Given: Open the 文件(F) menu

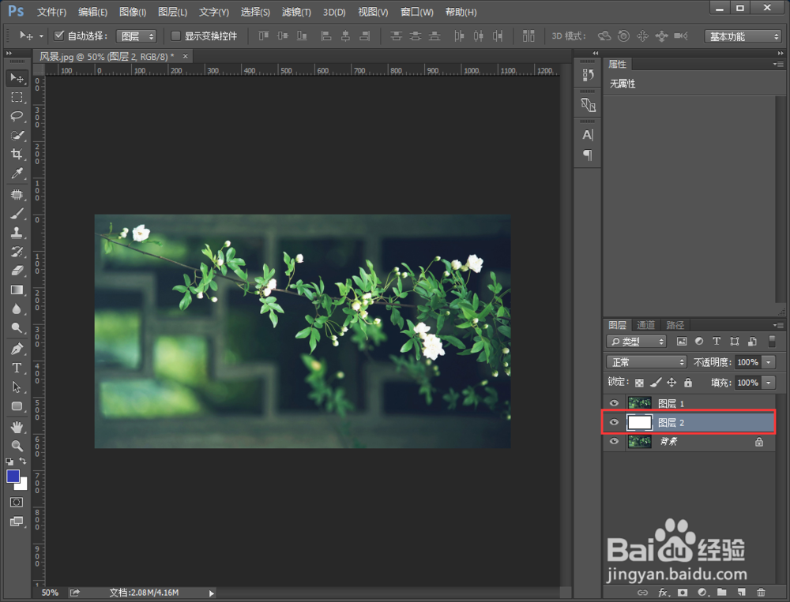Looking at the screenshot, I should tap(52, 12).
